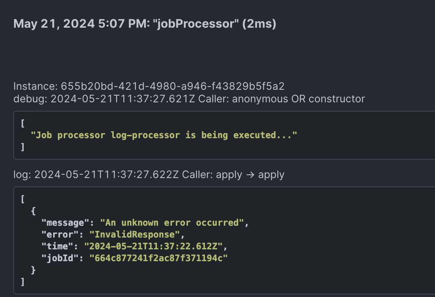Click the "InvalidResponse" error value
Viewport: 435px width, 297px height.
tap(137, 235)
